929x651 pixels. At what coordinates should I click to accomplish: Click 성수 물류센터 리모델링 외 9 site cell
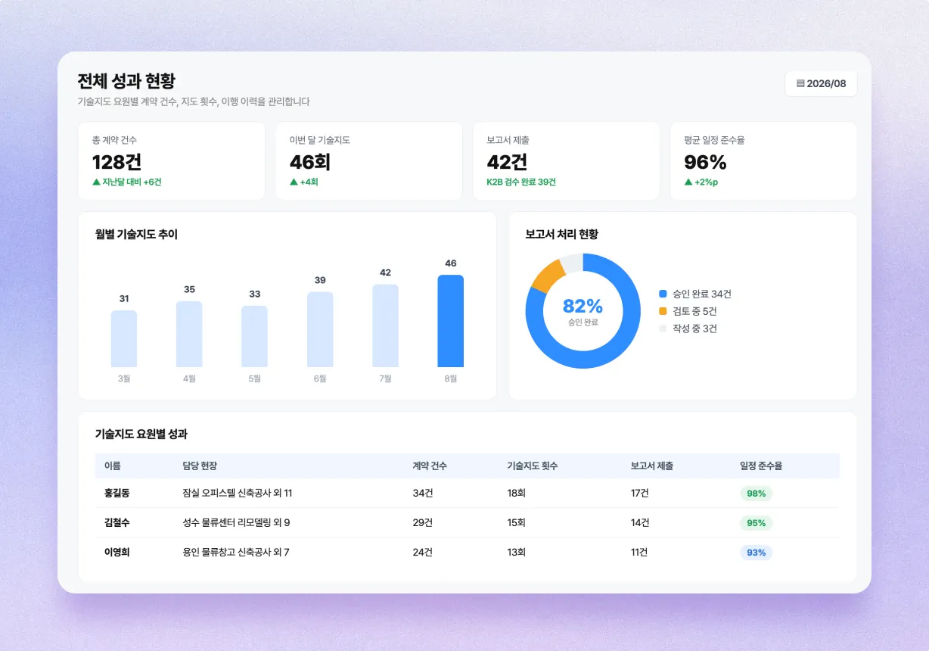coord(236,523)
